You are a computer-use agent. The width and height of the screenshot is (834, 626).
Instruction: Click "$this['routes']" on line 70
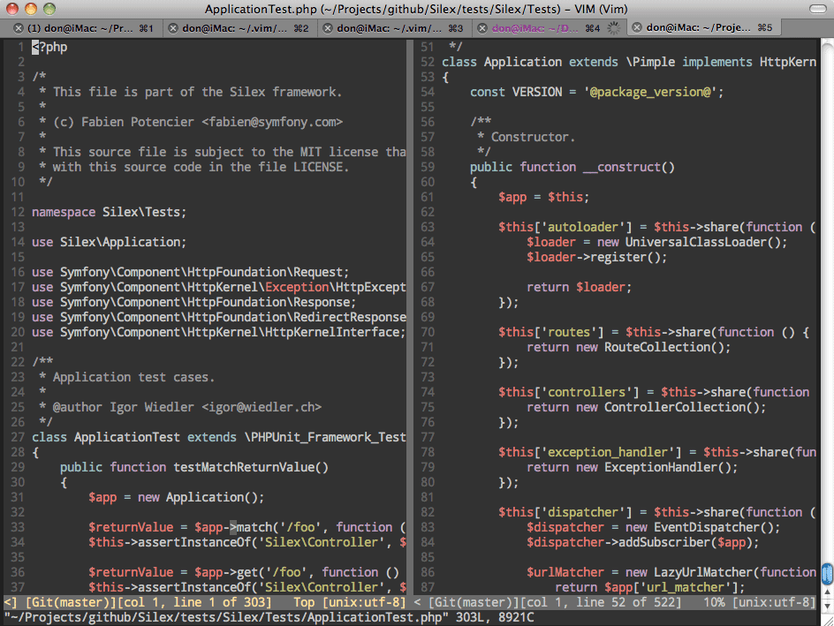(551, 333)
